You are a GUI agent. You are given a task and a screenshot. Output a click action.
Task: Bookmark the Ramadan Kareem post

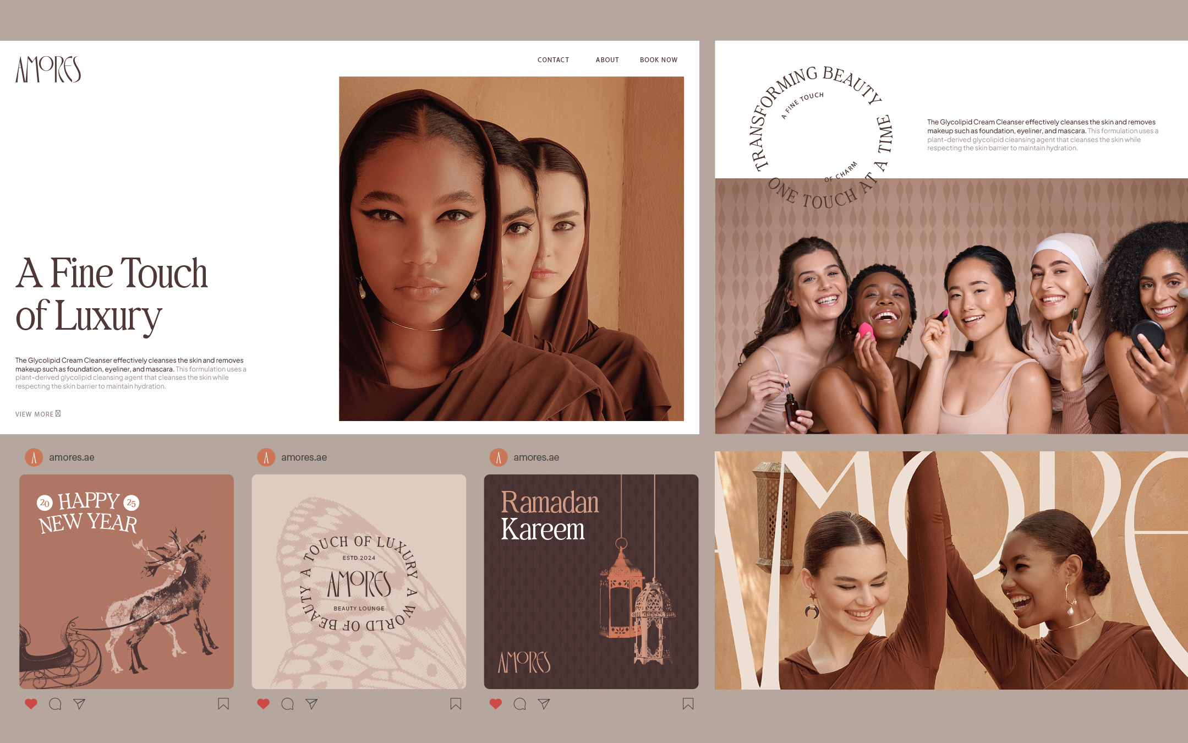tap(688, 703)
